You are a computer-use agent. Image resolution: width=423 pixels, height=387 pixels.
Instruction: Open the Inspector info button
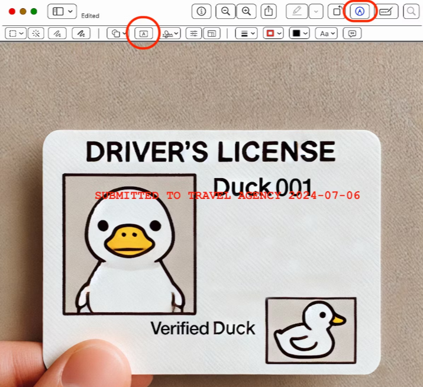pos(201,11)
